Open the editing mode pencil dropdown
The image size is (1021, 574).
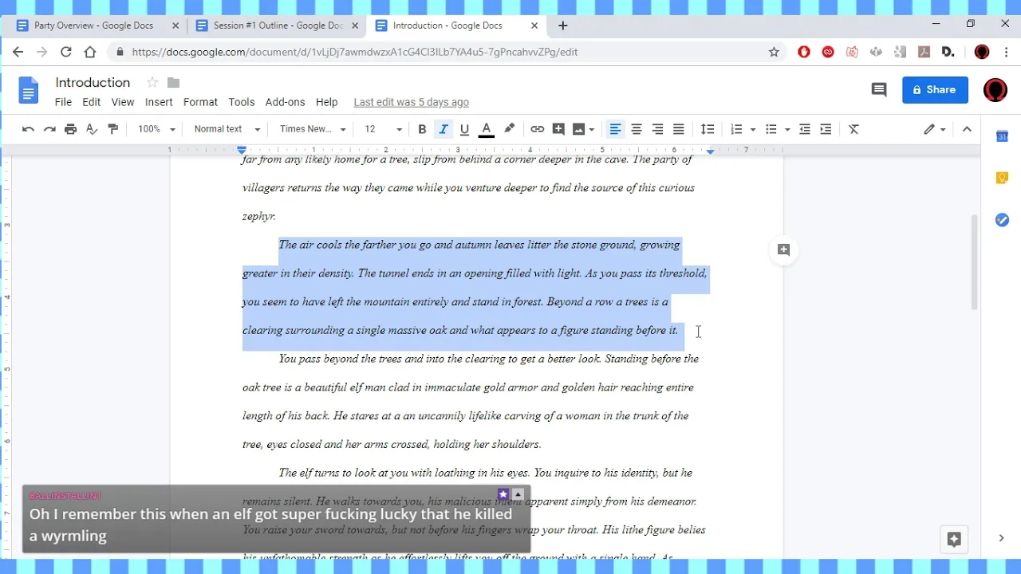[935, 129]
